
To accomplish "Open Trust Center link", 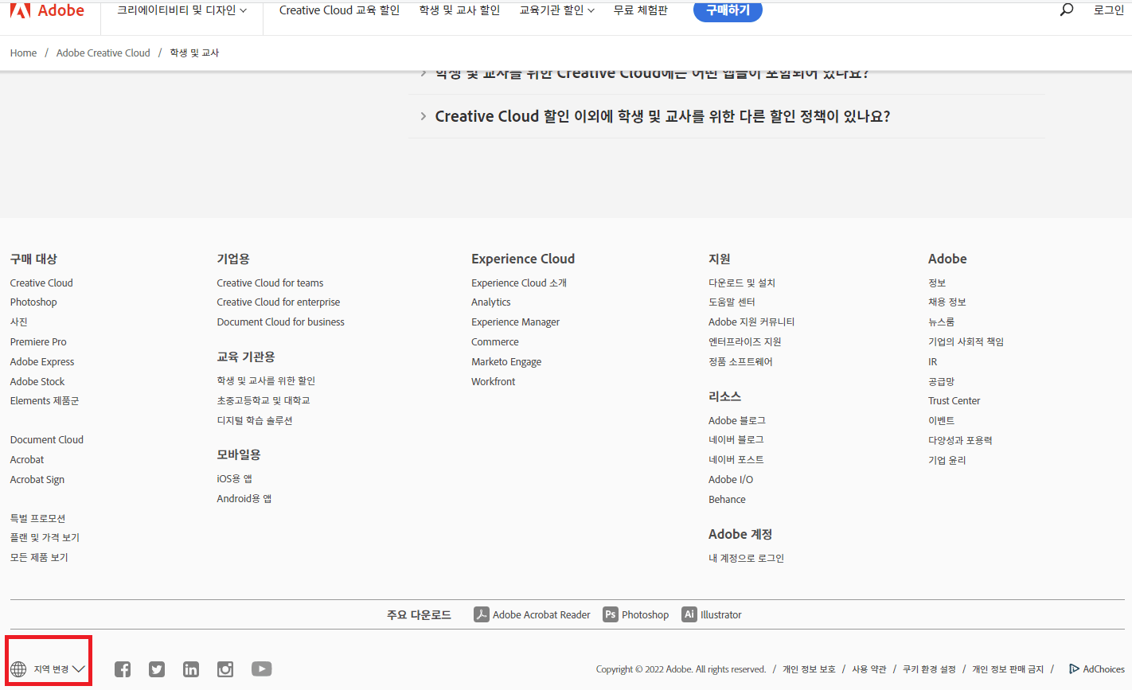I will click(x=954, y=401).
